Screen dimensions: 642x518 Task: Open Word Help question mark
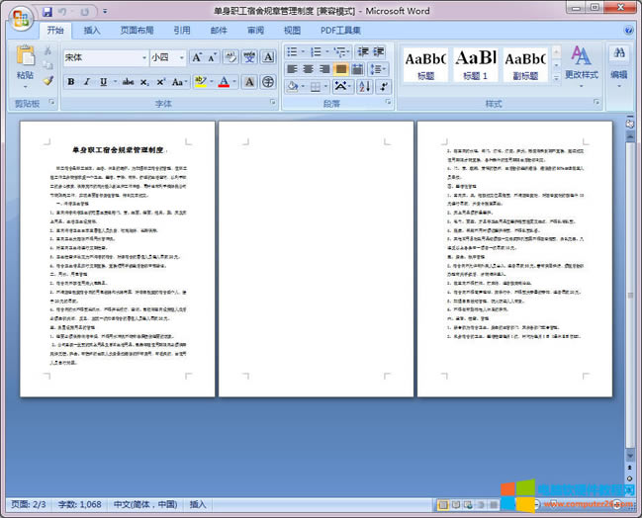pos(629,30)
